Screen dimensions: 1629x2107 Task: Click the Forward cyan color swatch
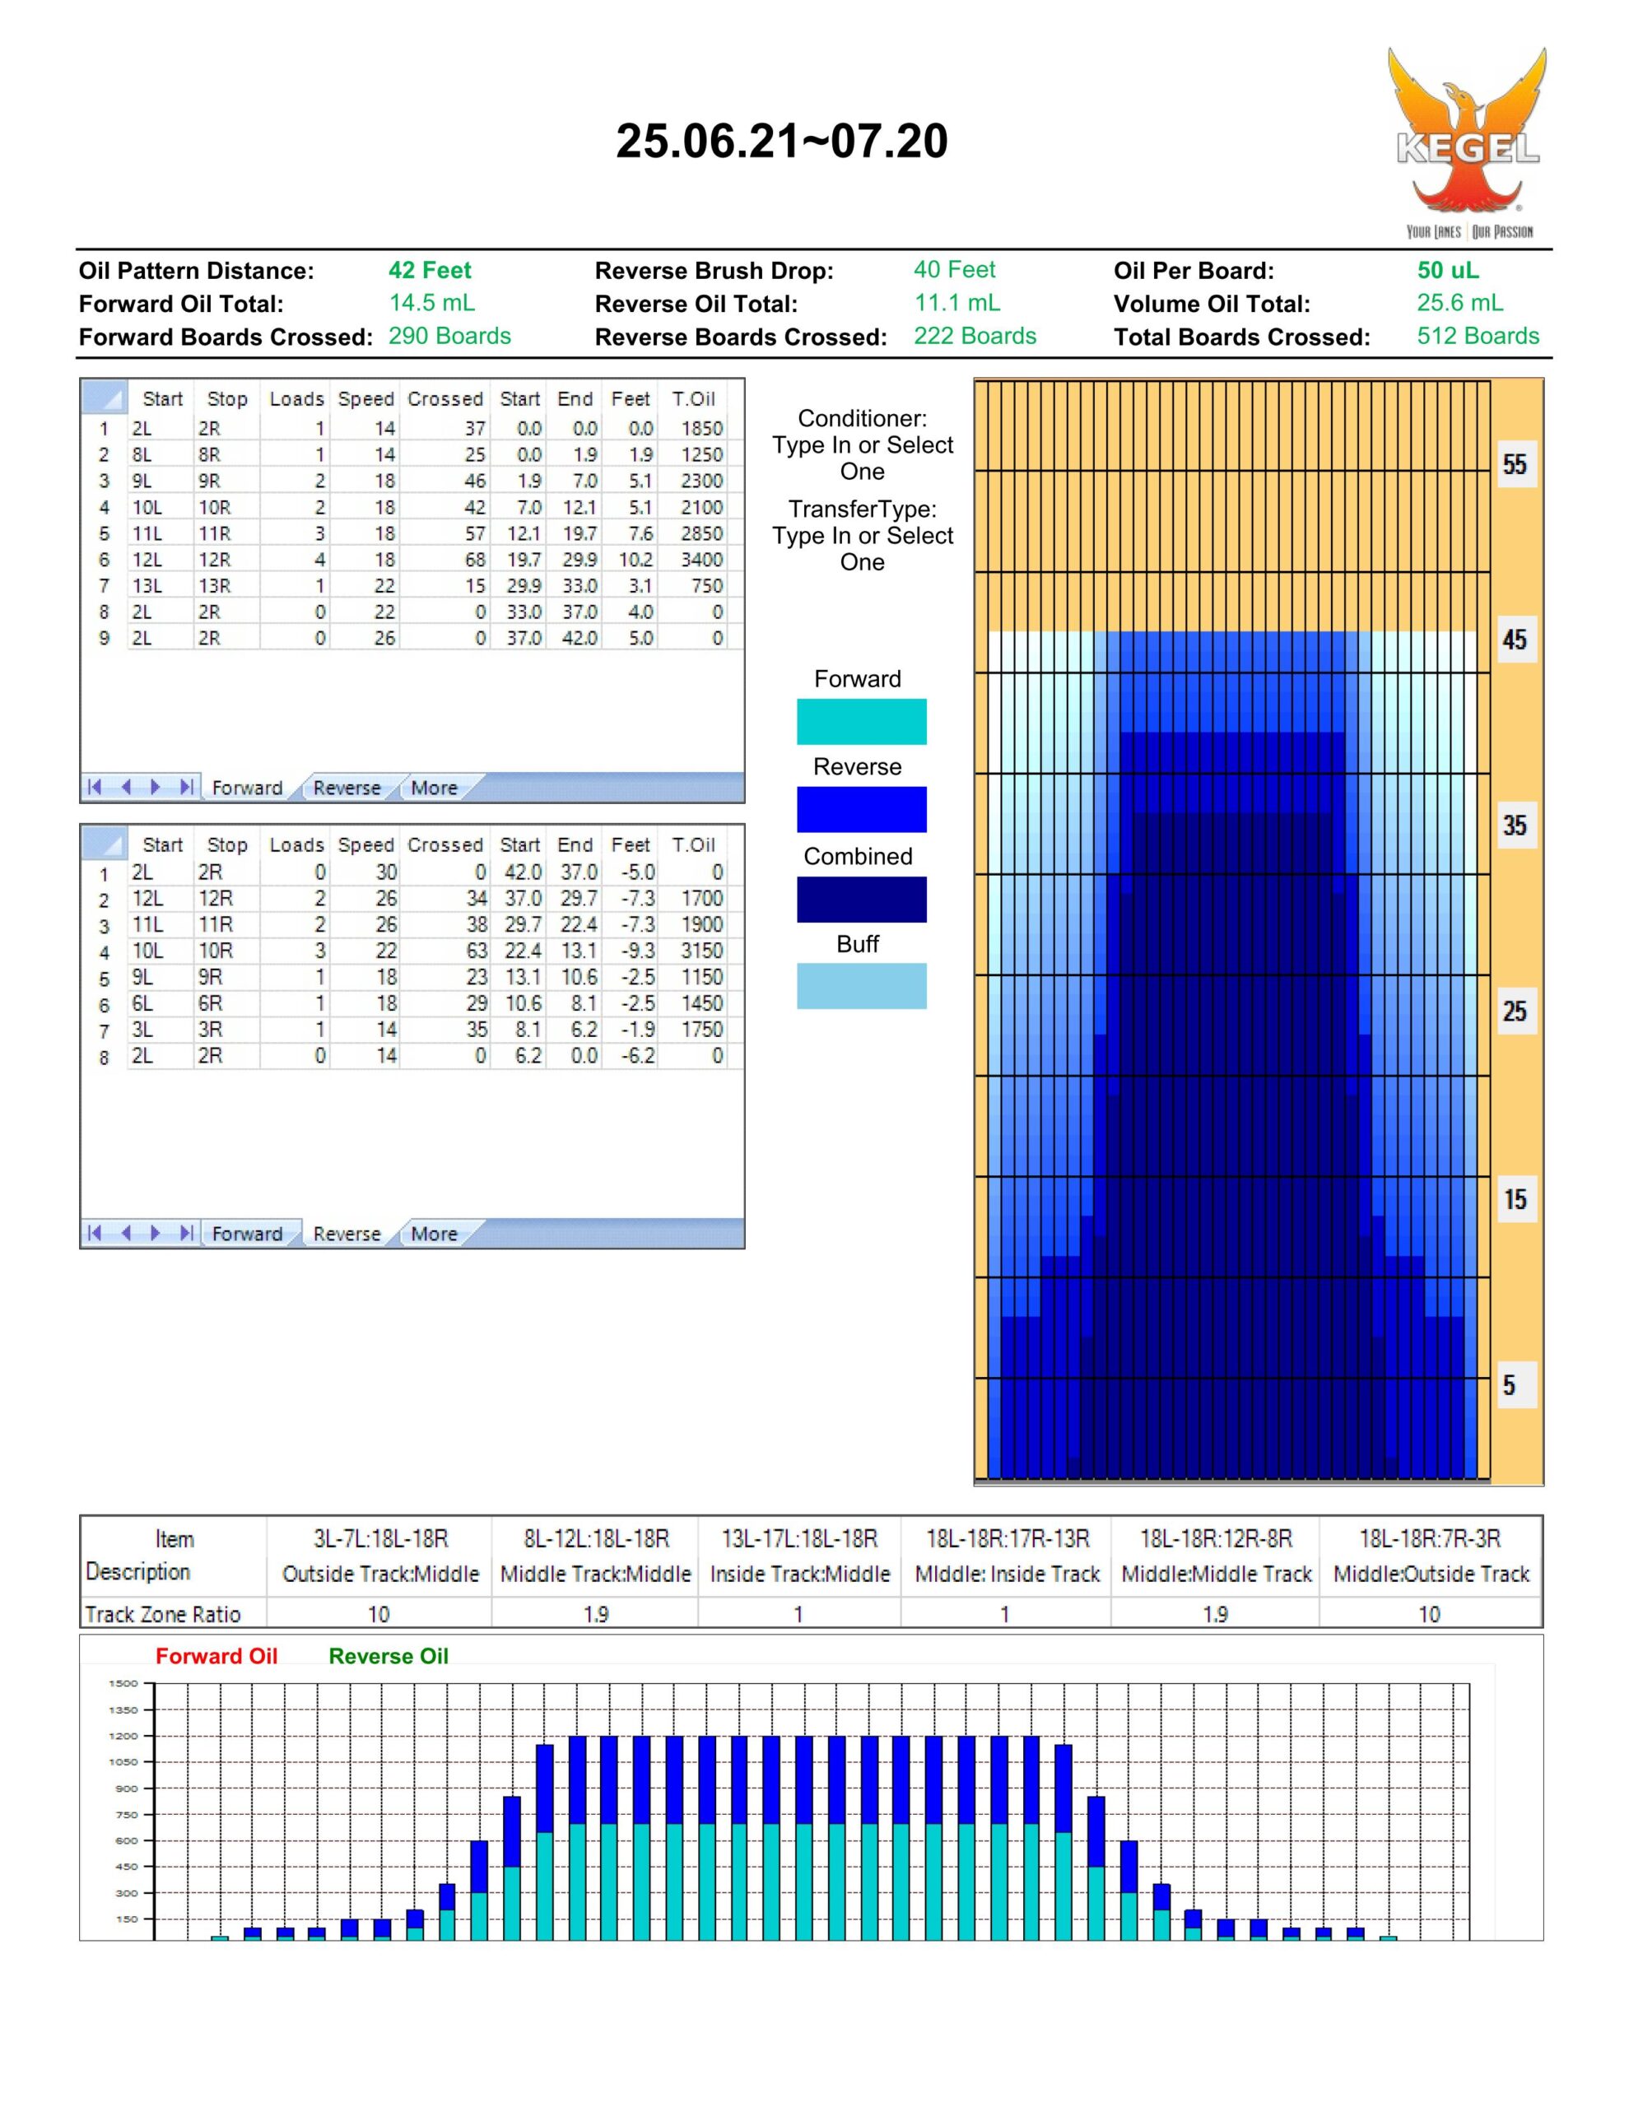[x=861, y=722]
